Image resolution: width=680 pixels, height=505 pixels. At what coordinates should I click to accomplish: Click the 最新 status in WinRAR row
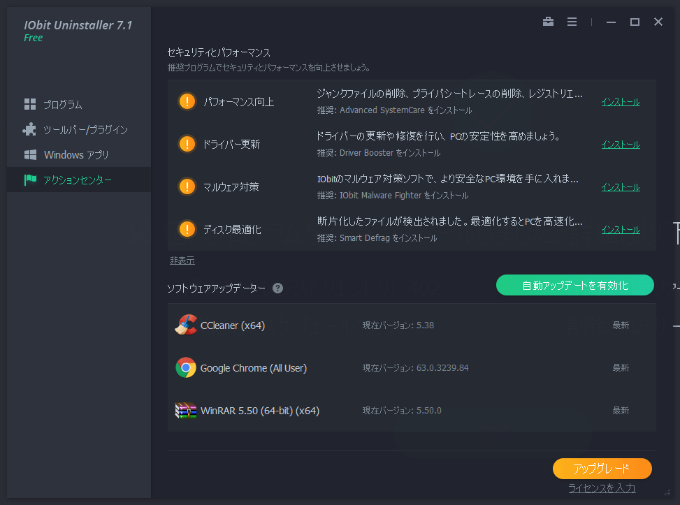621,410
